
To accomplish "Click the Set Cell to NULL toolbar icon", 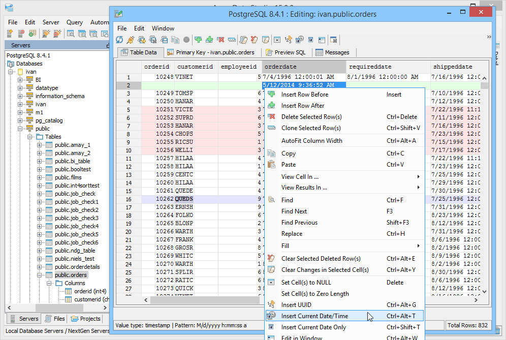I will [x=277, y=40].
